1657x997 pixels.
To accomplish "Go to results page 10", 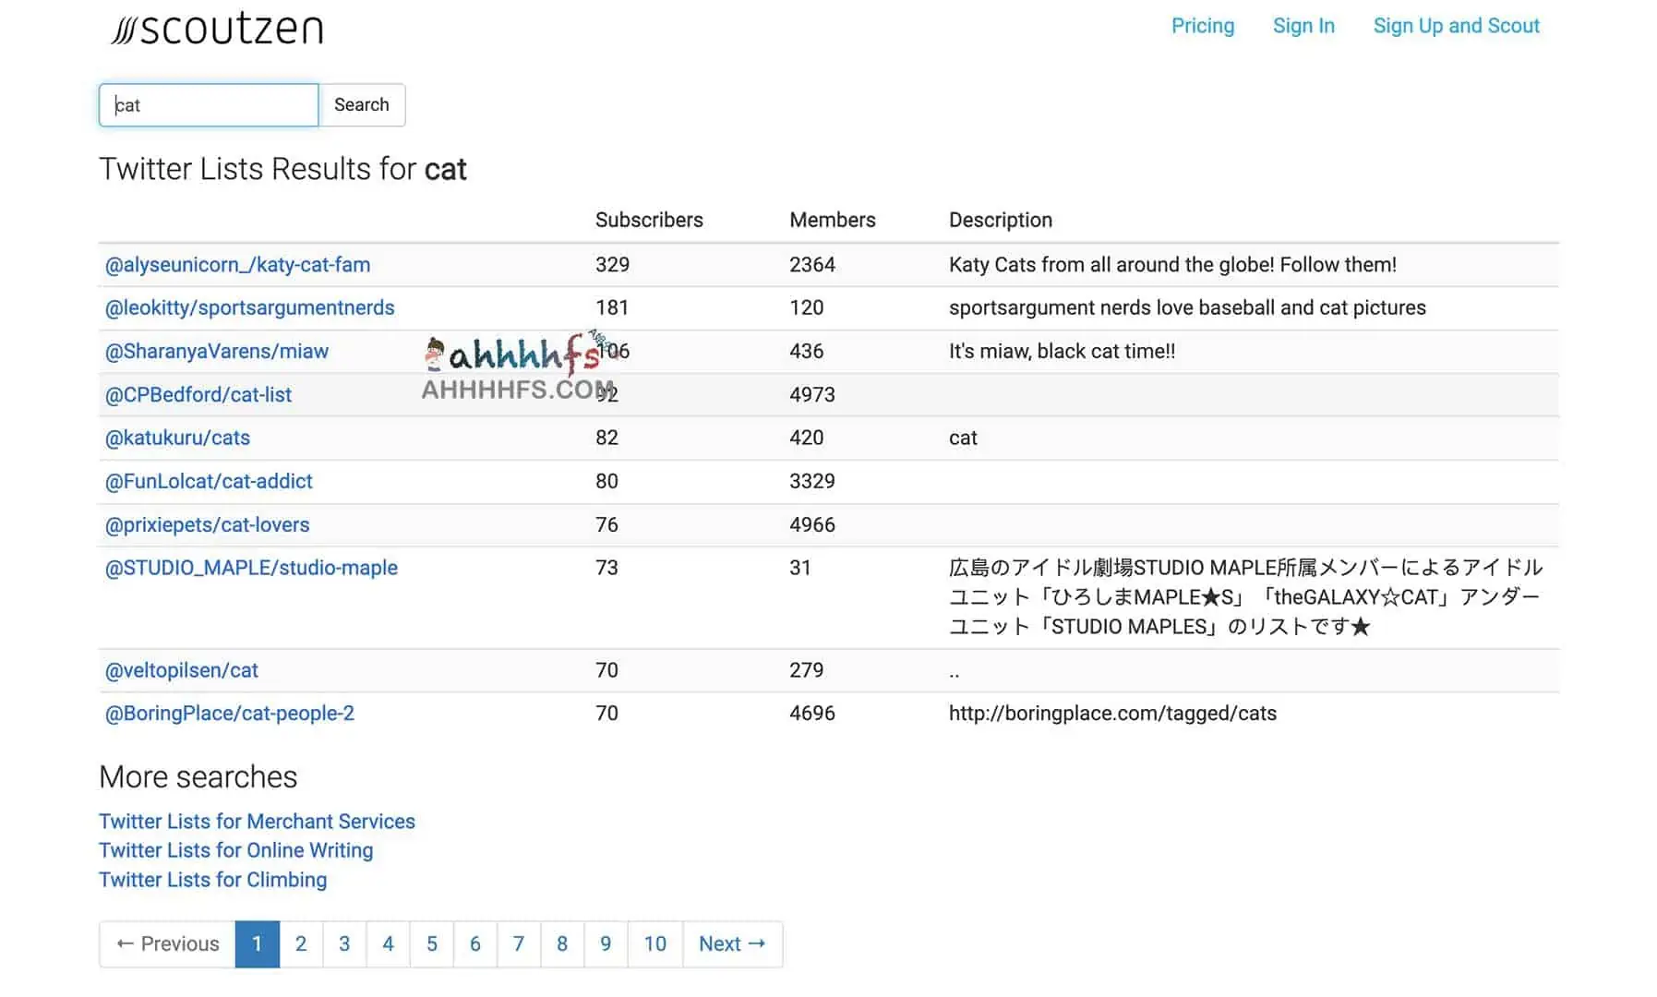I will tap(654, 944).
